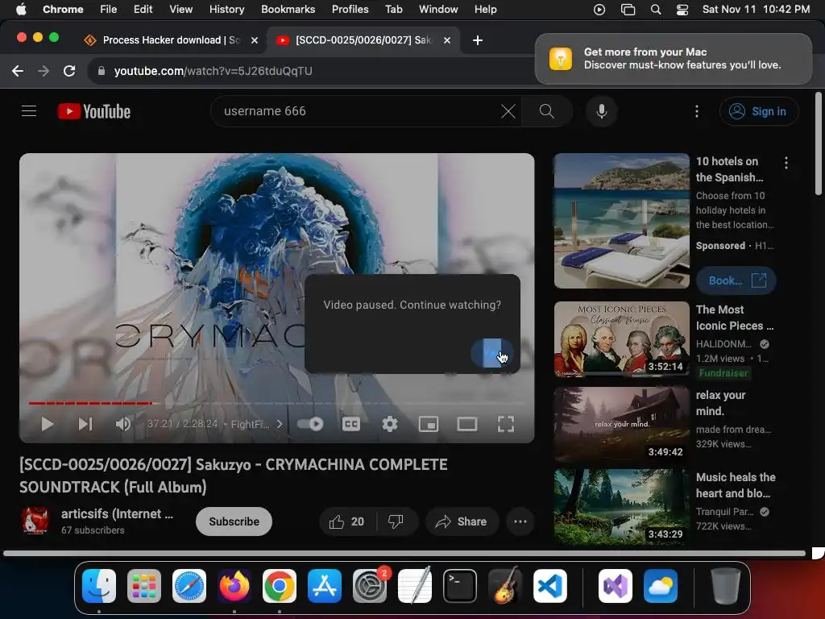
Task: Open System Settings from the Dock
Action: pos(370,586)
